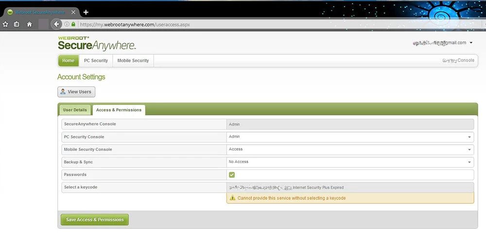Open the reading list icon
Image resolution: width=486 pixels, height=247 pixels.
17,24
